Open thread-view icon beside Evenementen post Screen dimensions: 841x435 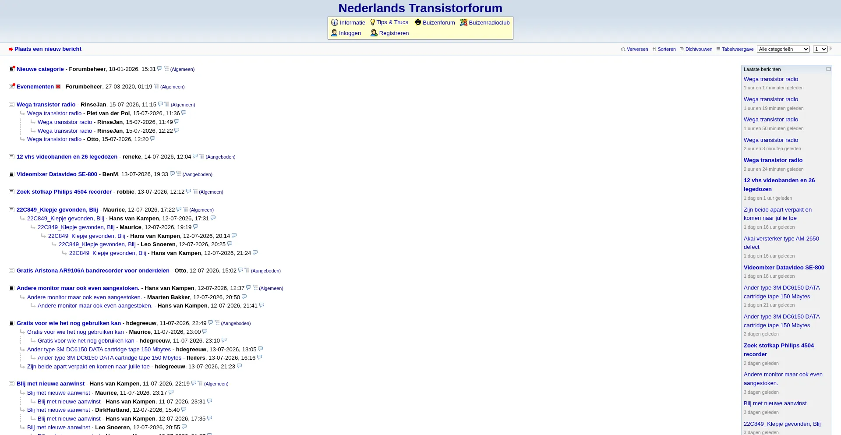[156, 86]
